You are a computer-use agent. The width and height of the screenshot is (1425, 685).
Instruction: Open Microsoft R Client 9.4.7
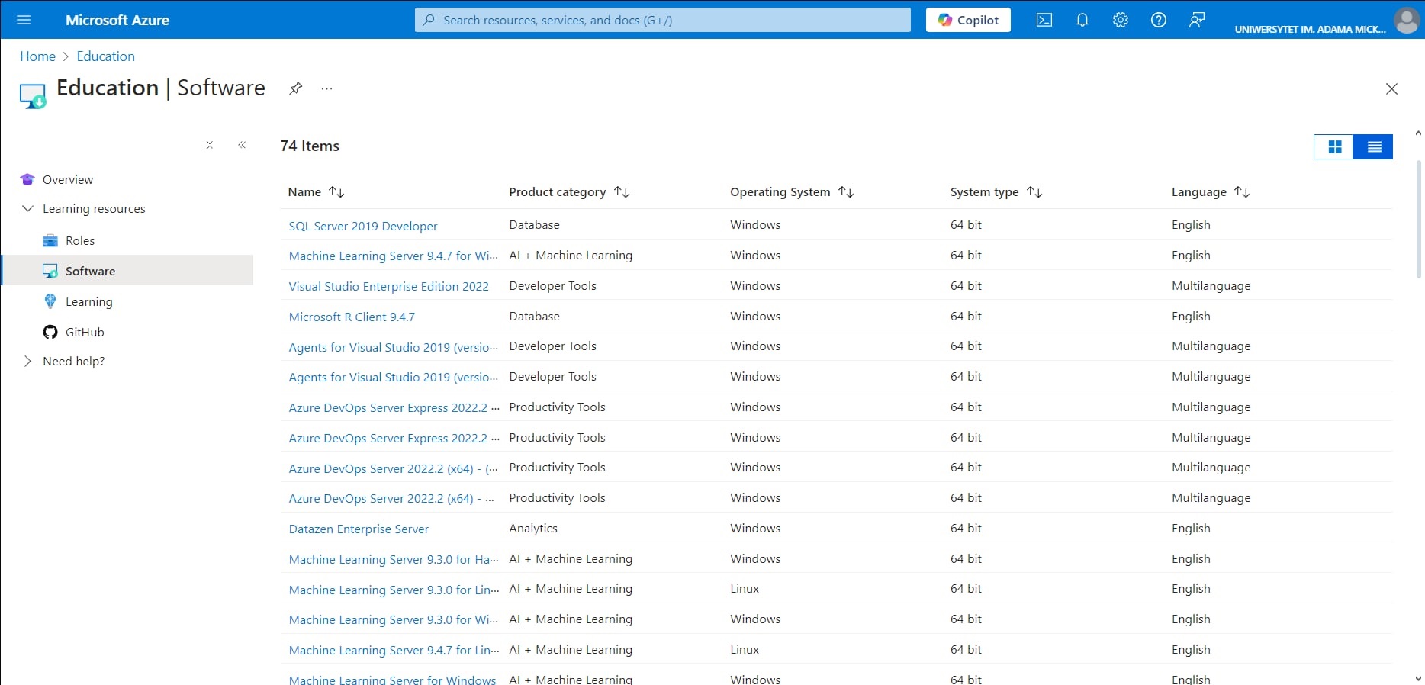352,317
